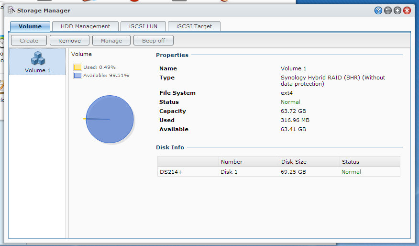Click the Disk Info section heading
This screenshot has height=246, width=419.
point(170,147)
